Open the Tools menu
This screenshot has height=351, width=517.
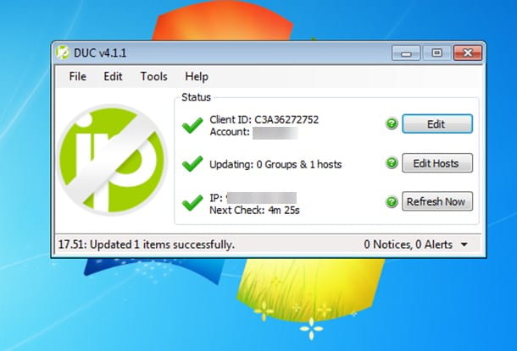tap(154, 77)
